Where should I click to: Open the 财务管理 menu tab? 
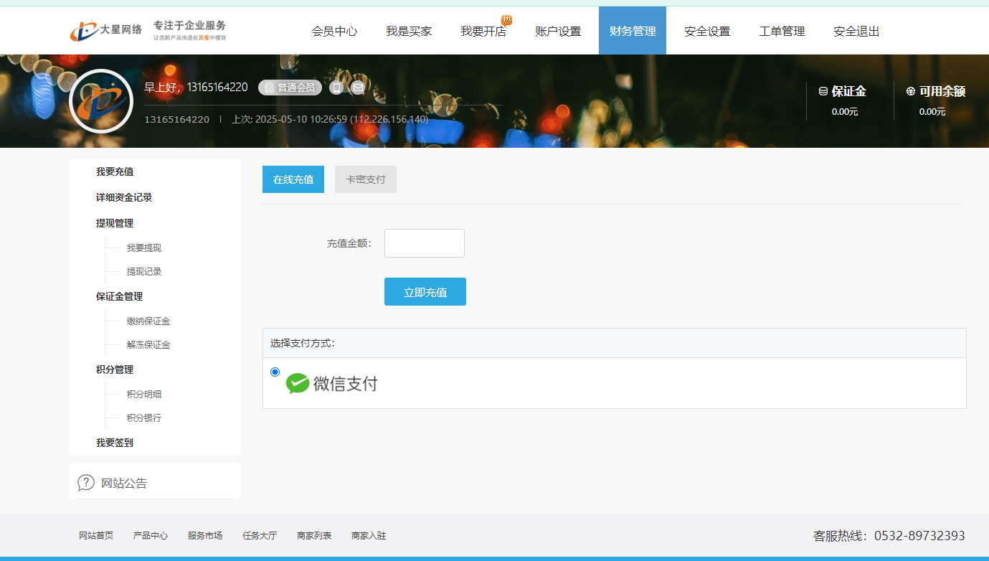point(632,31)
